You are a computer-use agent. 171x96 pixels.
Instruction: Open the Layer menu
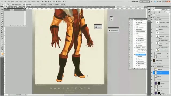pyautogui.click(x=17, y=2)
